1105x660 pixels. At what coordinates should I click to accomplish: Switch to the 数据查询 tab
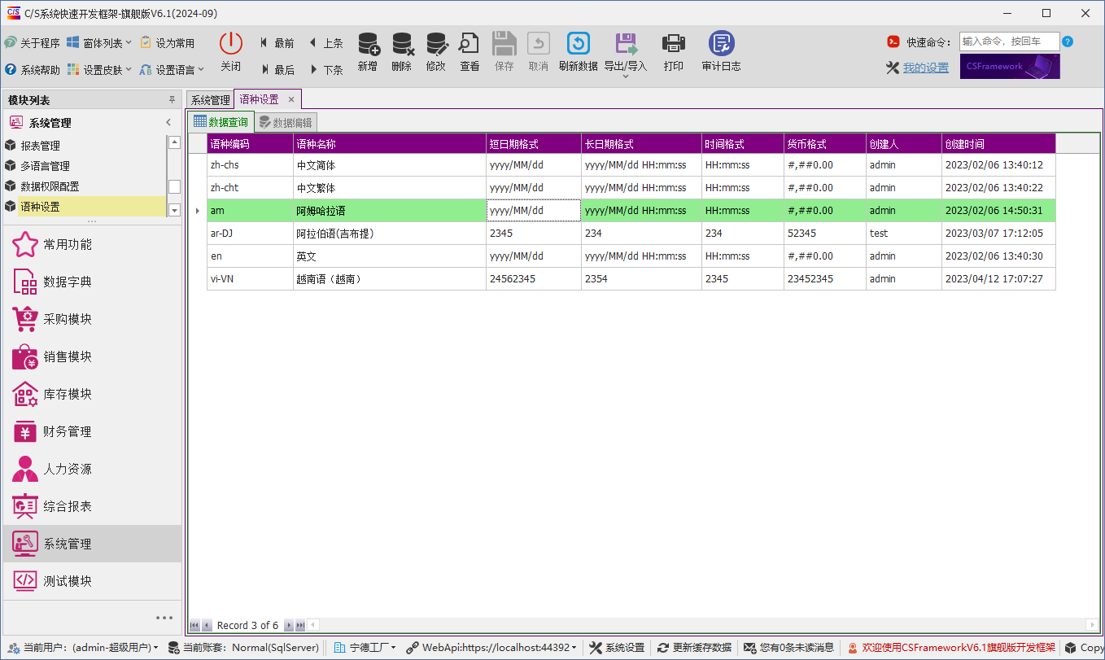point(221,122)
